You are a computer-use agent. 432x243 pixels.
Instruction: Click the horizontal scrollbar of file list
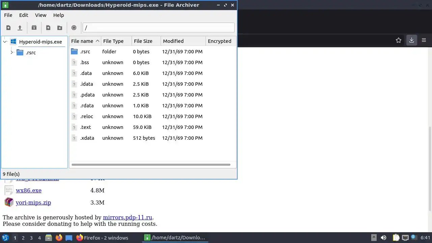click(151, 165)
